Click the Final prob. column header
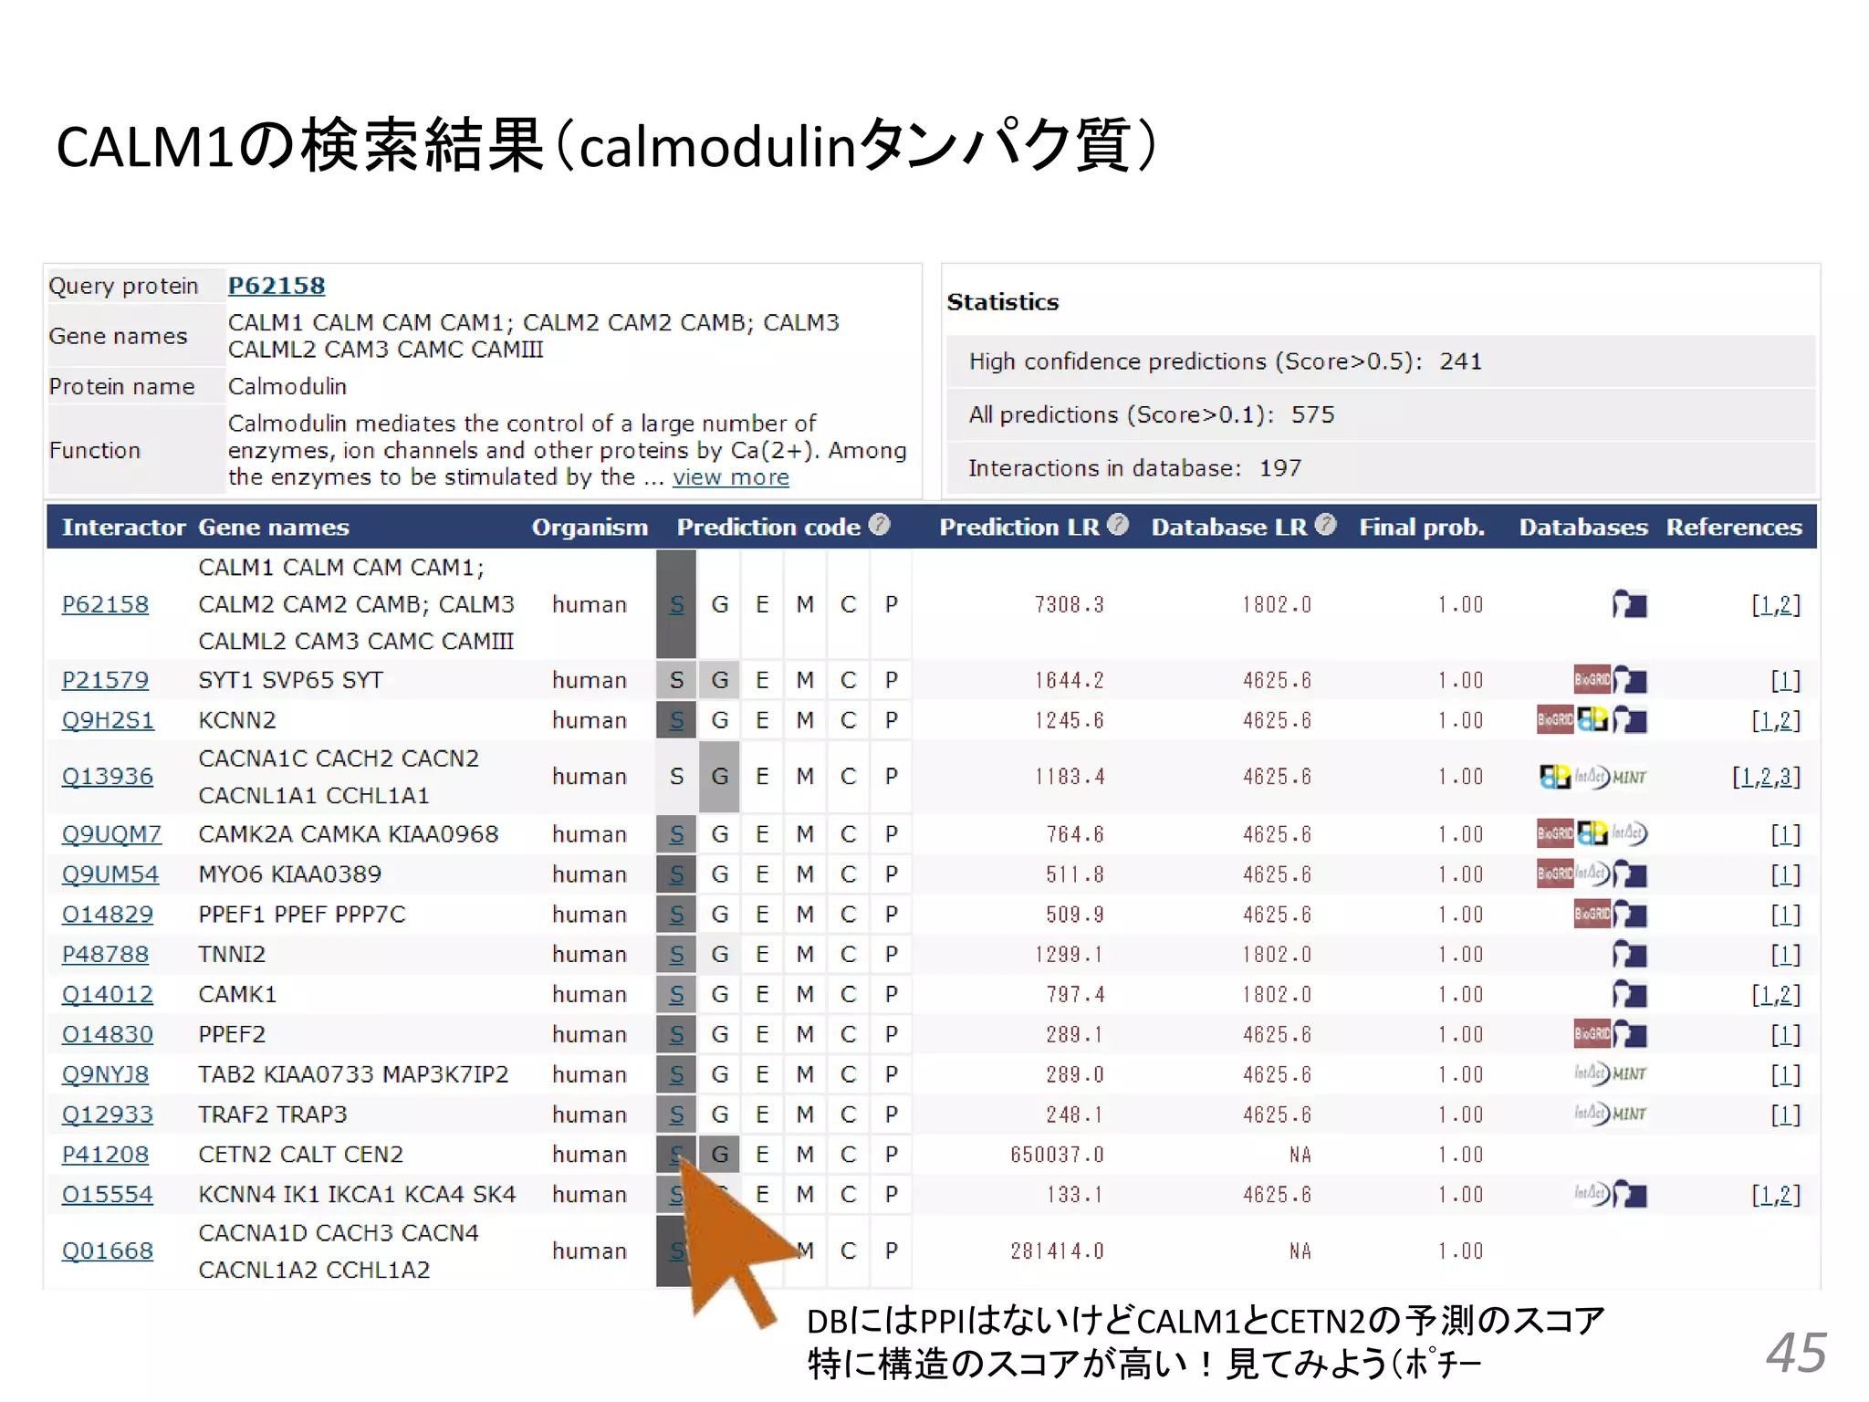The width and height of the screenshot is (1869, 1402). [1422, 527]
